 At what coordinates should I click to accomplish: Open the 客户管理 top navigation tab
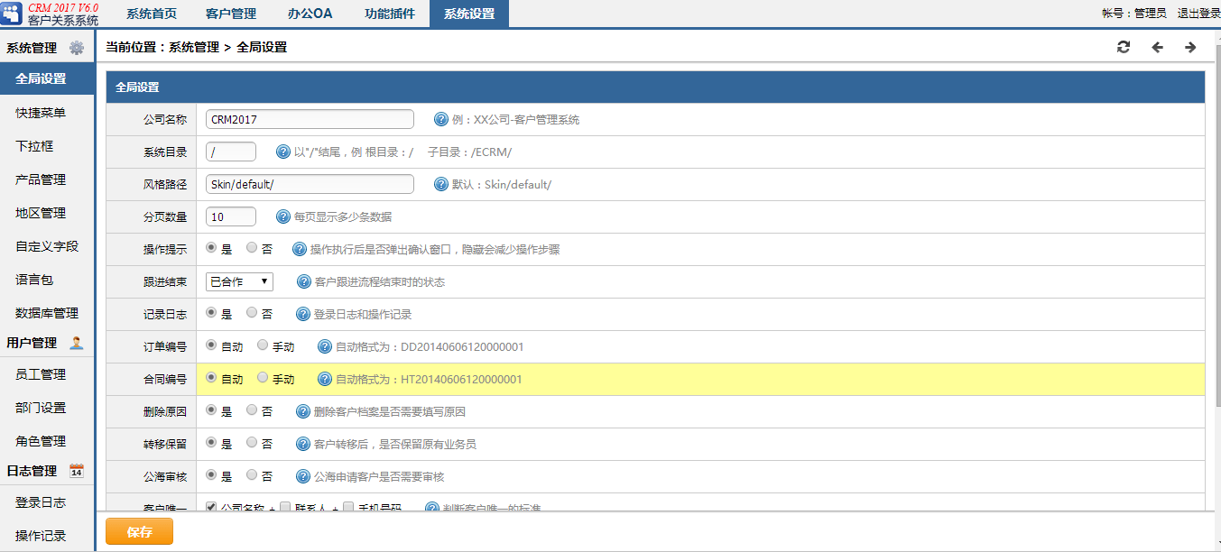[x=231, y=14]
